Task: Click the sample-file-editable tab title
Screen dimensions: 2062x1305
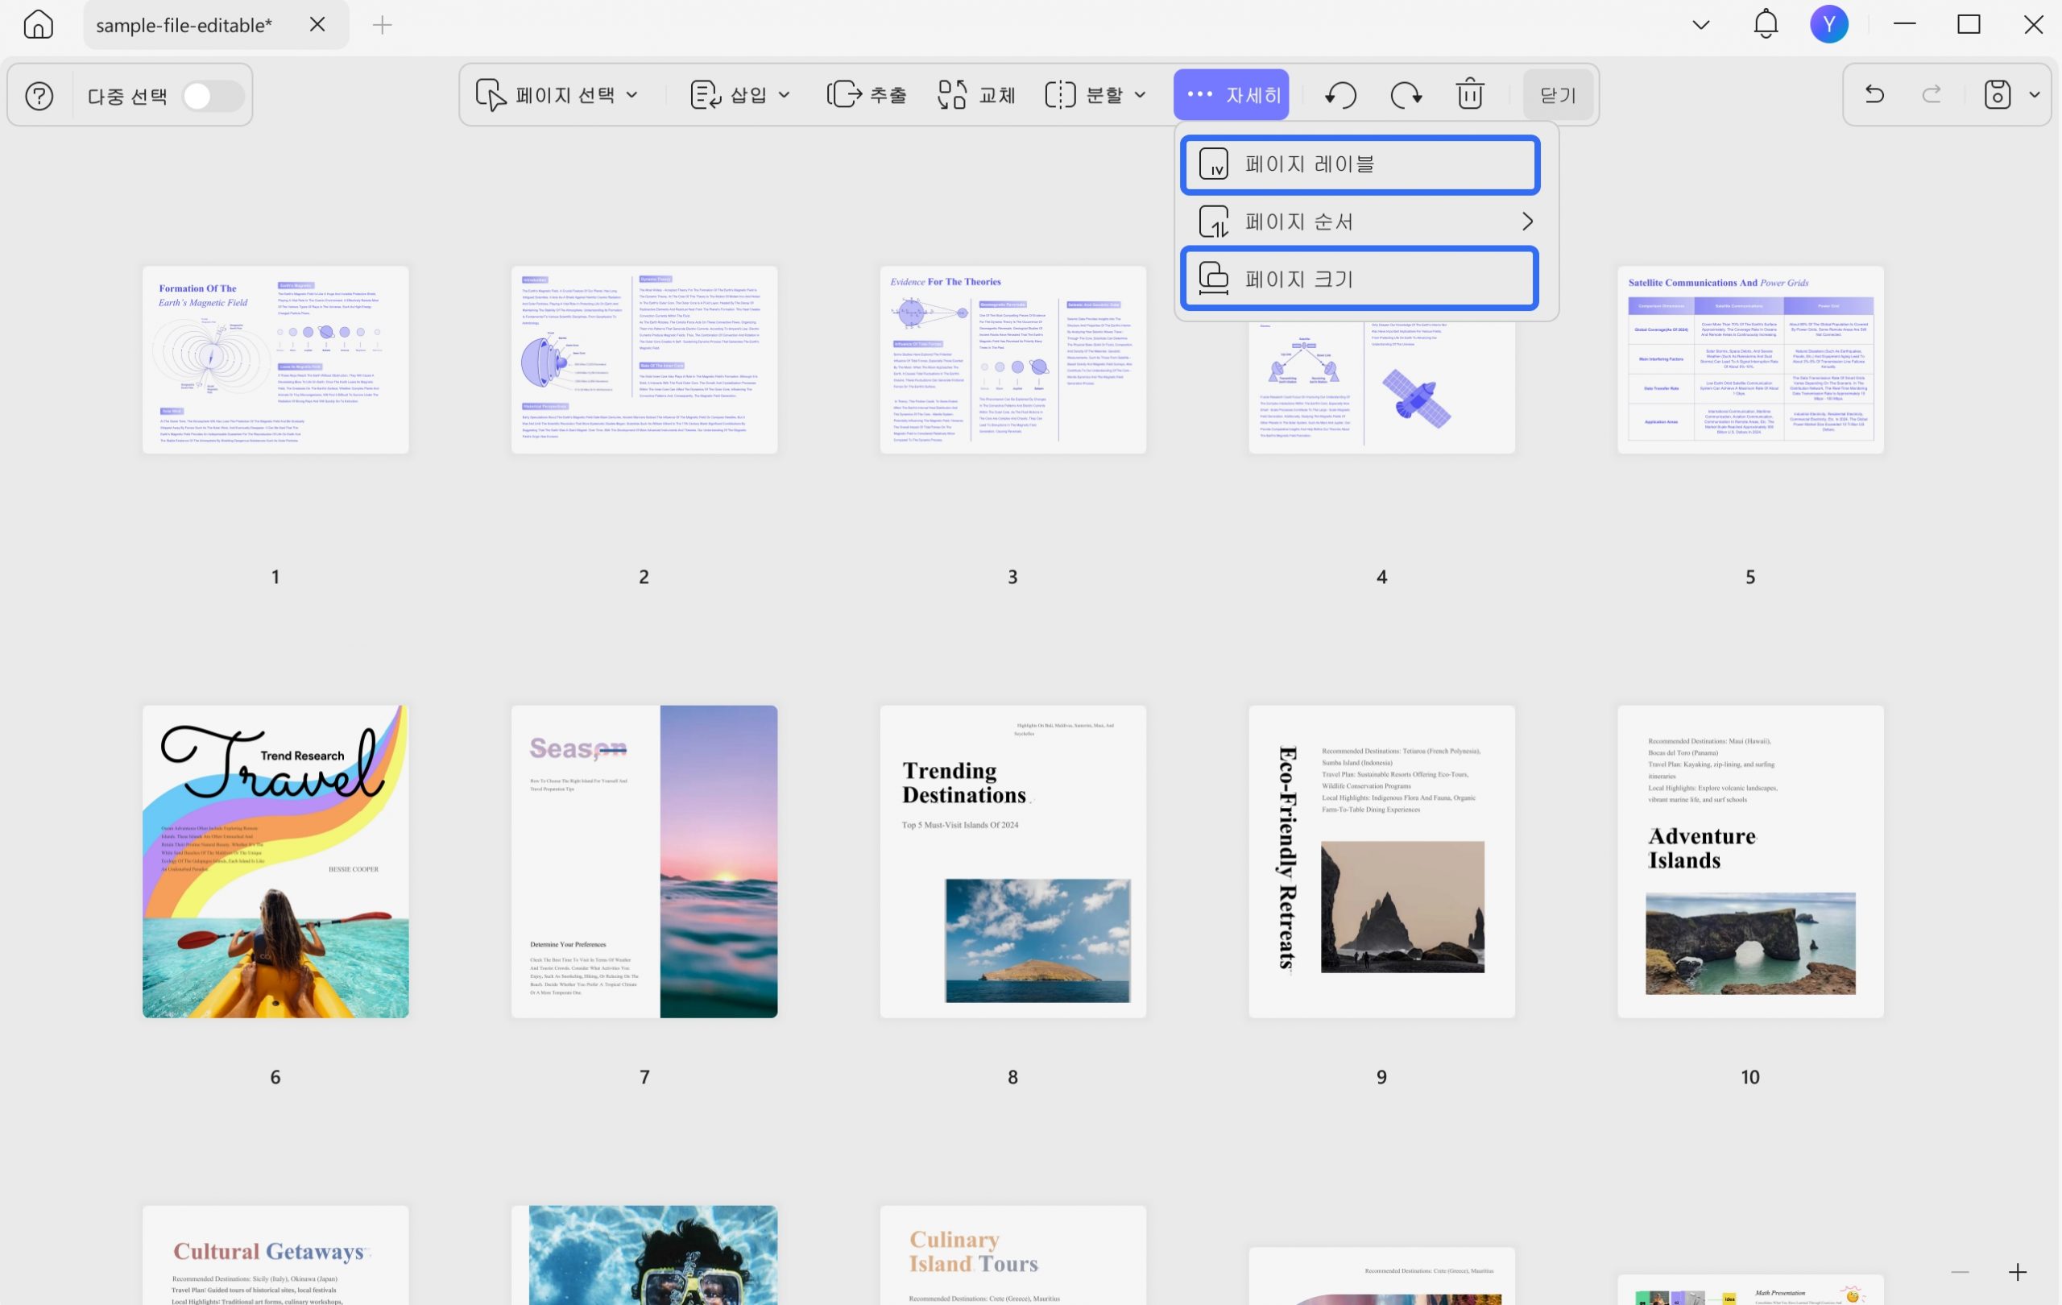Action: point(184,26)
